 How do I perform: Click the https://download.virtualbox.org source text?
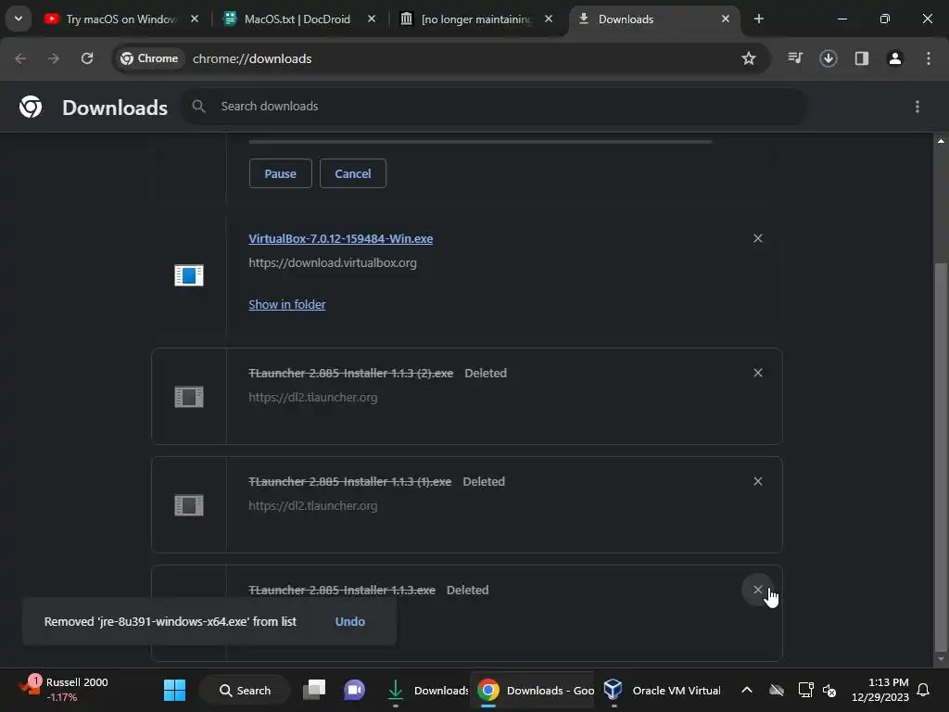(333, 262)
